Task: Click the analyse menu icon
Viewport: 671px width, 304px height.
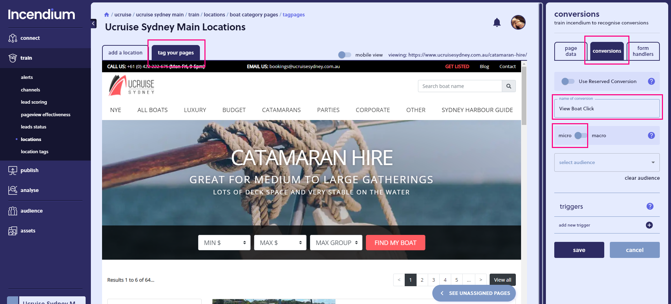Action: pyautogui.click(x=13, y=190)
